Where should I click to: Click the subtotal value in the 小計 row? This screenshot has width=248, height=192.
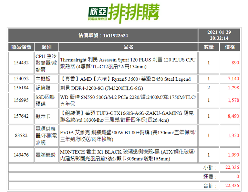click(x=230, y=167)
